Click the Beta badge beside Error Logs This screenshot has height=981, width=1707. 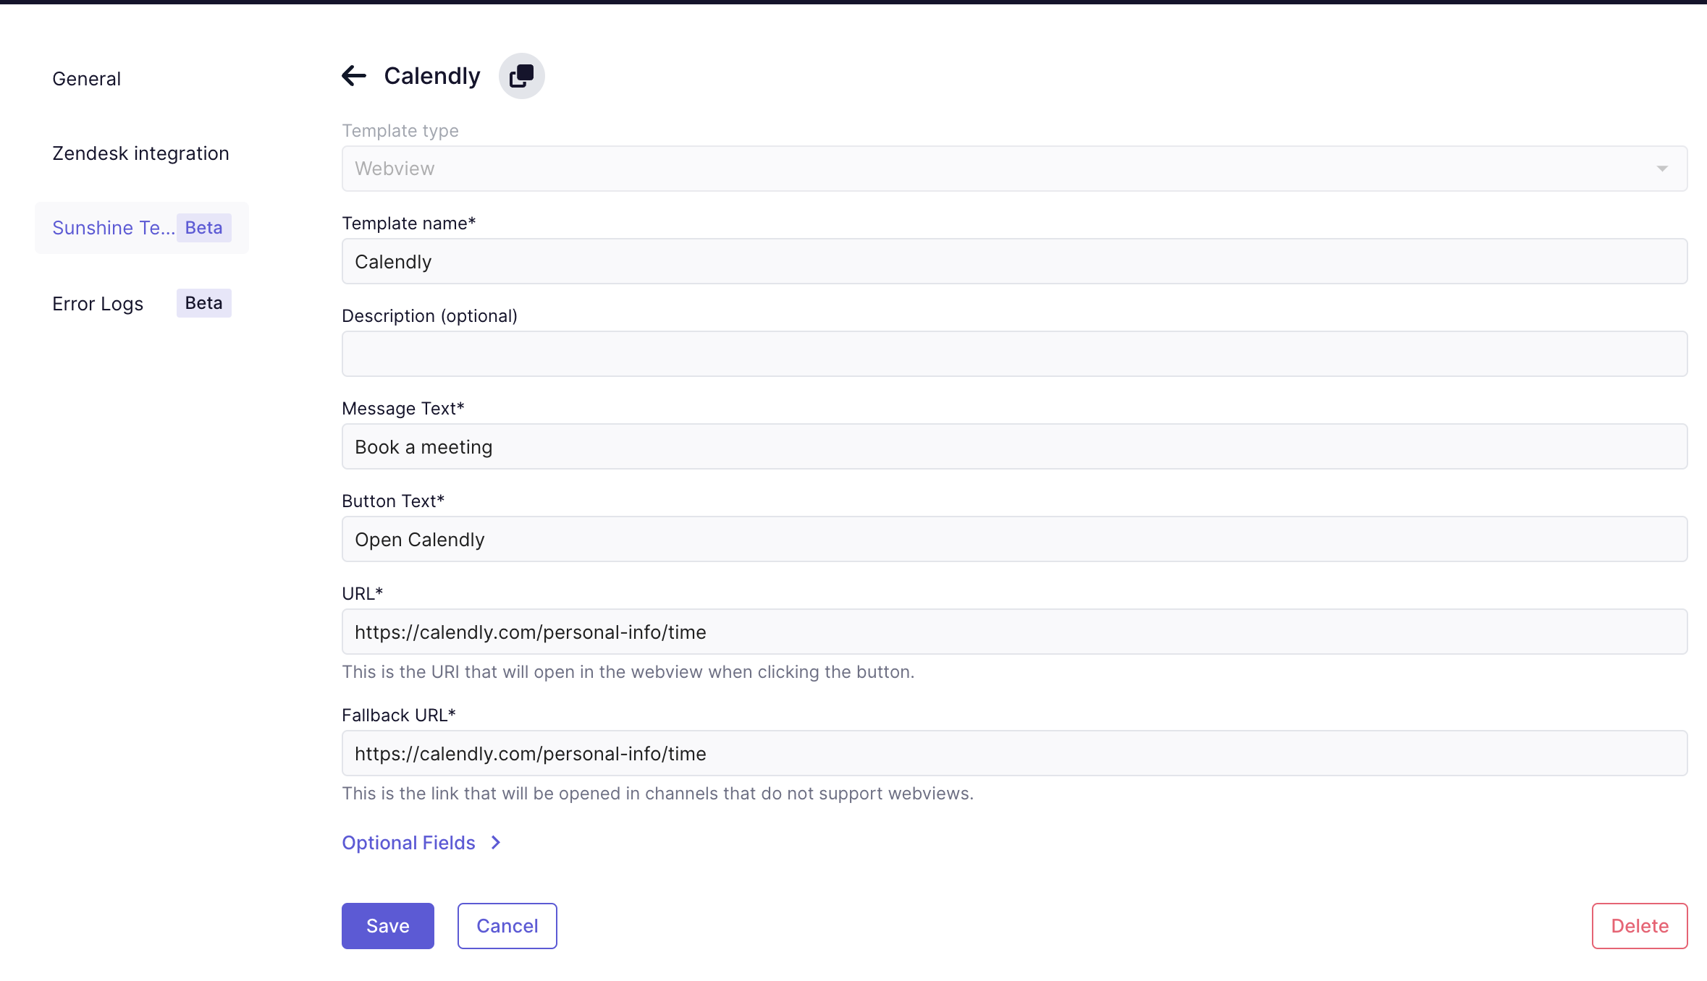203,303
